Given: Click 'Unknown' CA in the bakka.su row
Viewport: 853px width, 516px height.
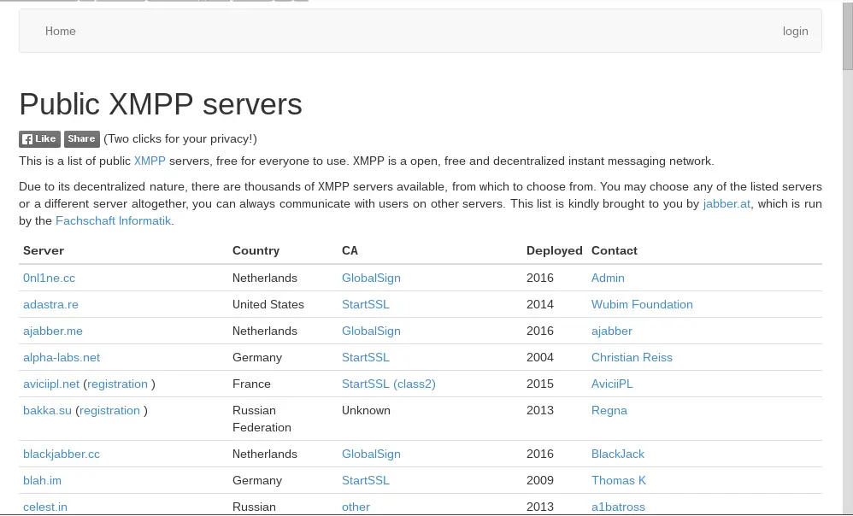Looking at the screenshot, I should click(366, 411).
